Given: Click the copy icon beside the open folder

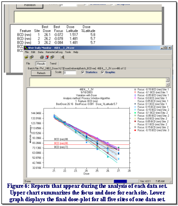Looking at the screenshot, I should click(x=31, y=57).
